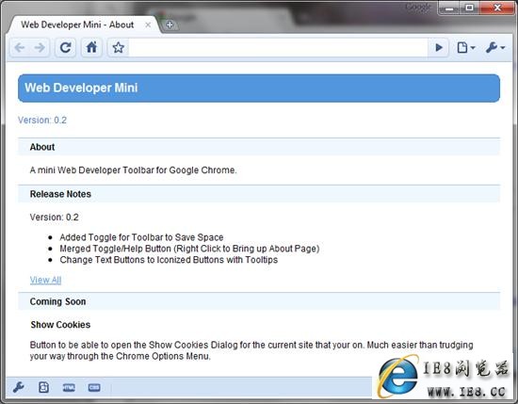Image resolution: width=518 pixels, height=404 pixels.
Task: Open a new tab with plus button
Action: [x=170, y=24]
